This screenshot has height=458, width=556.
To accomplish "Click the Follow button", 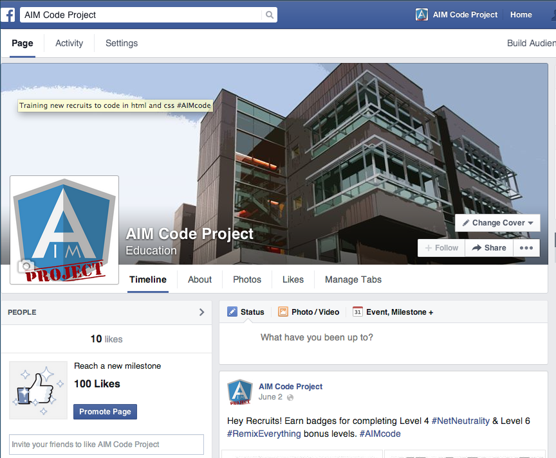I will click(x=441, y=248).
